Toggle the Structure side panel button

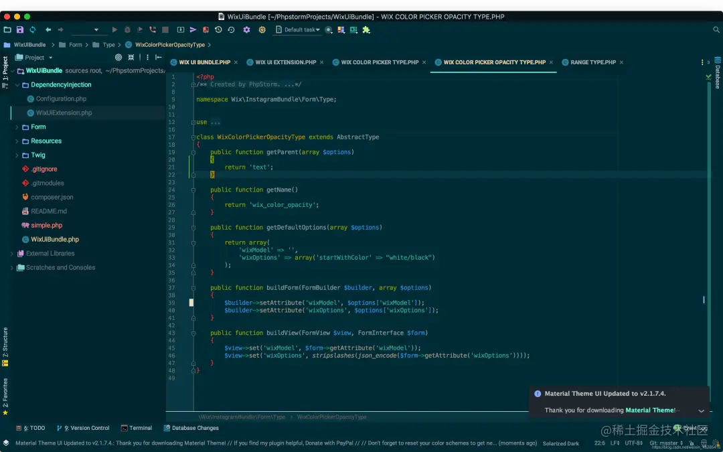click(x=5, y=347)
